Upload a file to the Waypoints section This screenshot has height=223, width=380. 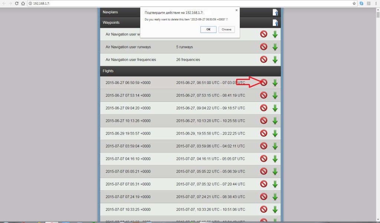pos(275,23)
